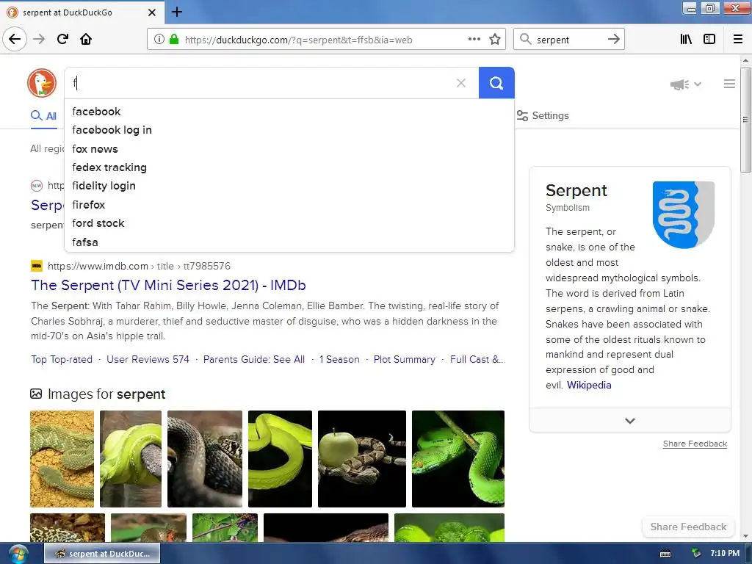Open the DuckDuckGo side menu icon
Screen dimensions: 752x564
[x=729, y=84]
